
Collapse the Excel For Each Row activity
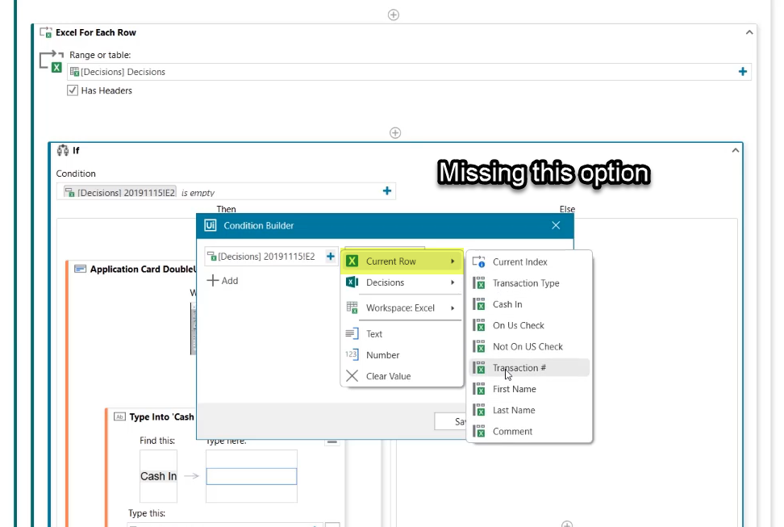pyautogui.click(x=749, y=32)
